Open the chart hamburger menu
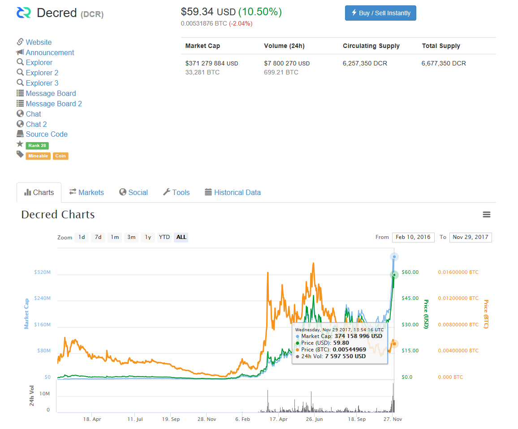Screen dimensions: 518x429 coord(486,214)
